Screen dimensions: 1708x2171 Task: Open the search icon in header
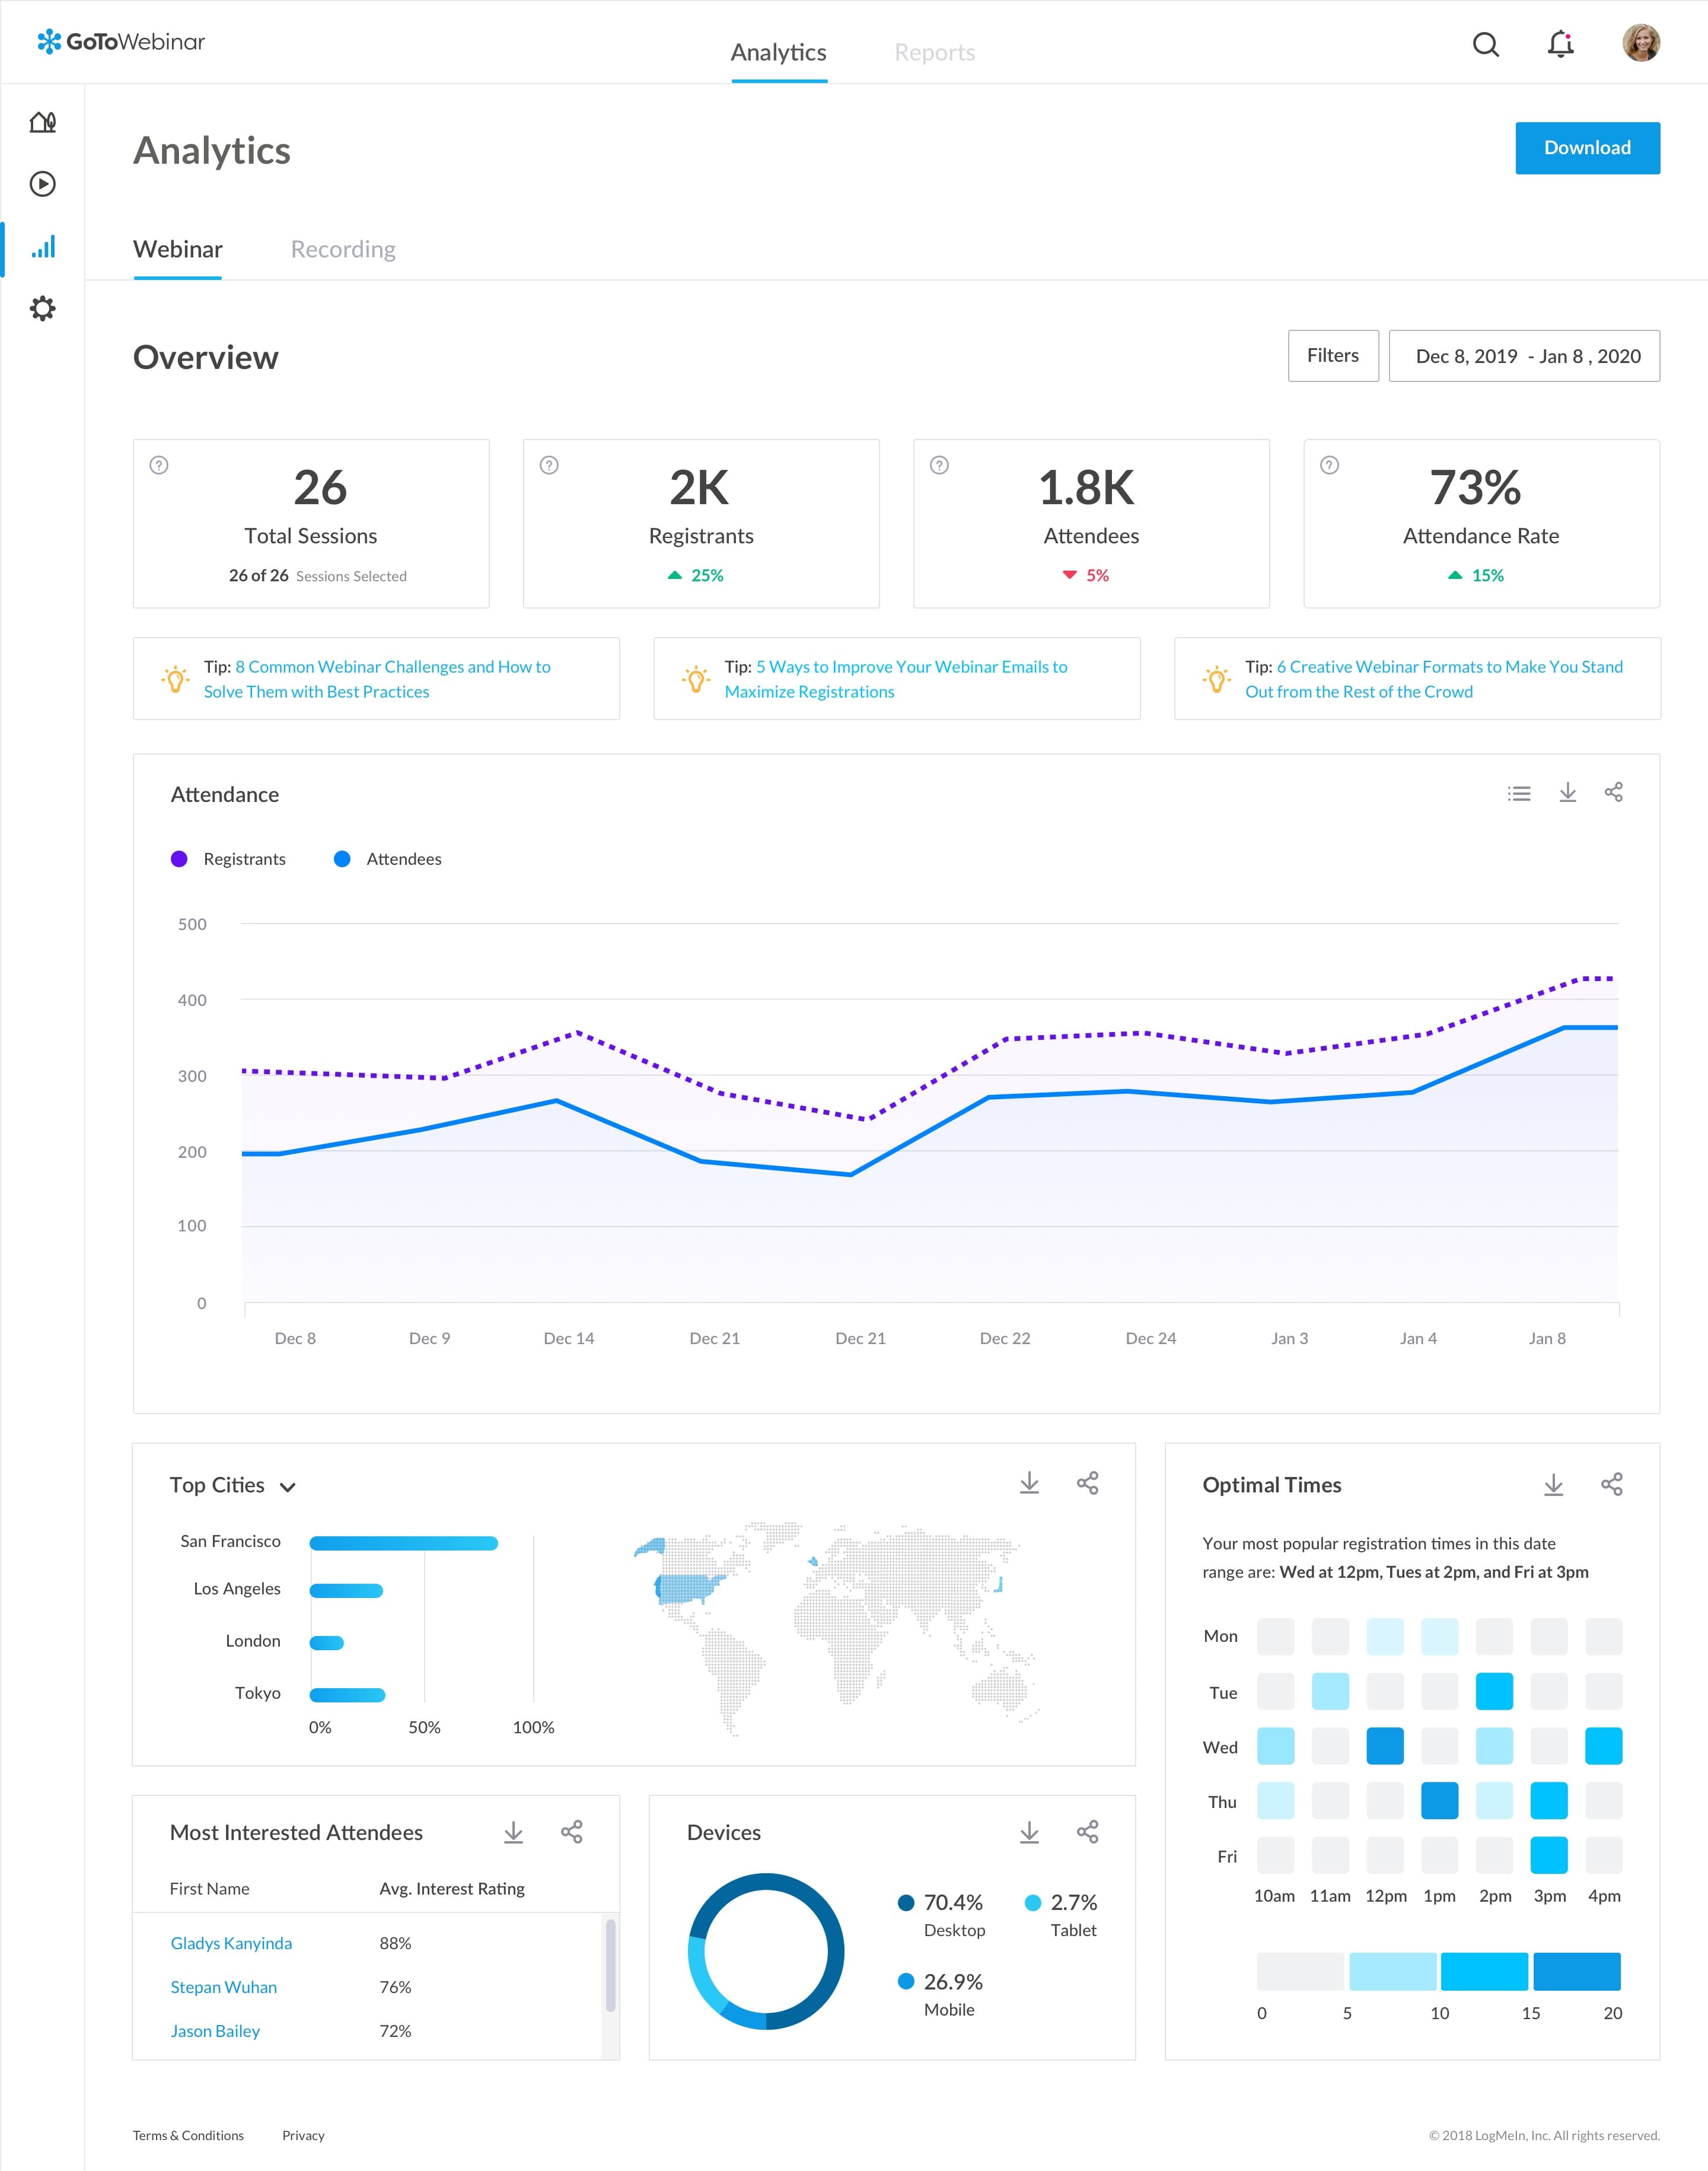[x=1486, y=44]
